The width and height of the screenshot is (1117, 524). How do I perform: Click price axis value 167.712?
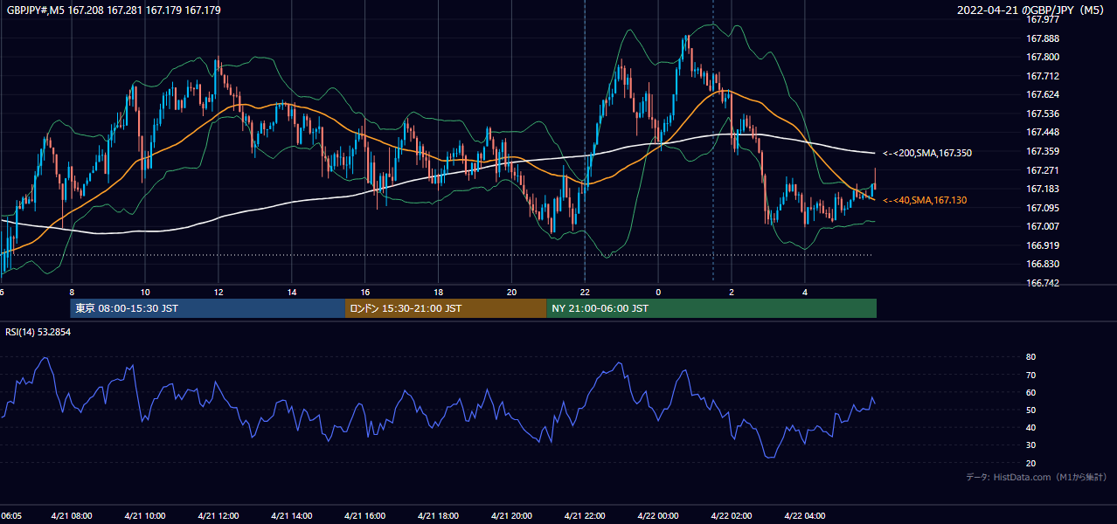pyautogui.click(x=1043, y=76)
